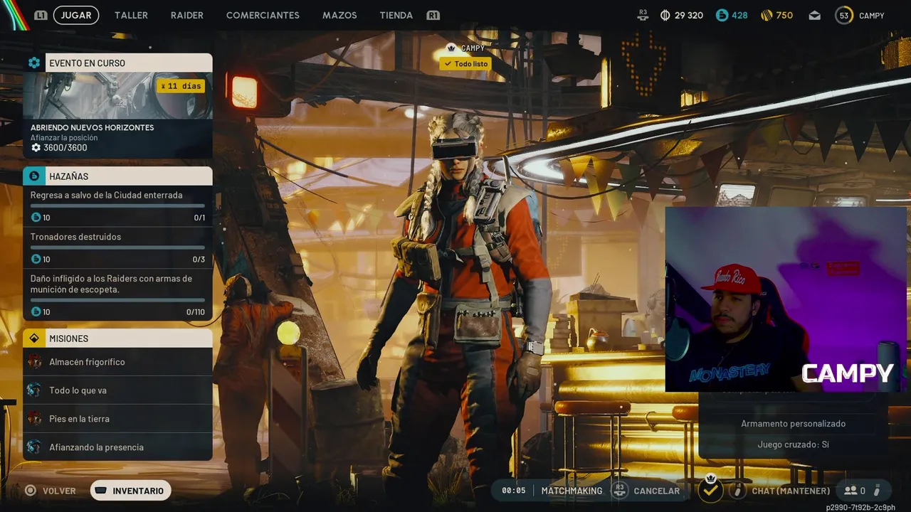Click the streamer webcam overlay

coord(785,299)
